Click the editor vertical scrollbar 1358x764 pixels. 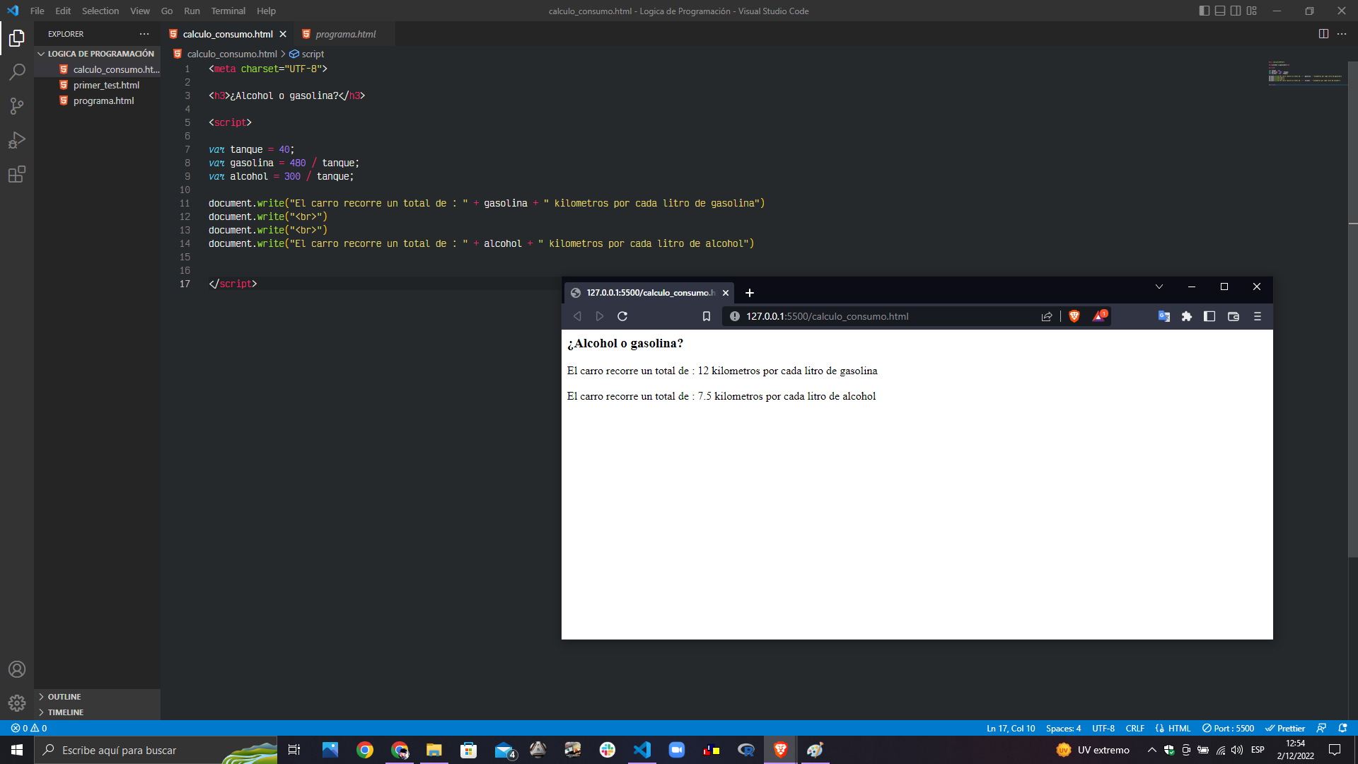point(1353,310)
